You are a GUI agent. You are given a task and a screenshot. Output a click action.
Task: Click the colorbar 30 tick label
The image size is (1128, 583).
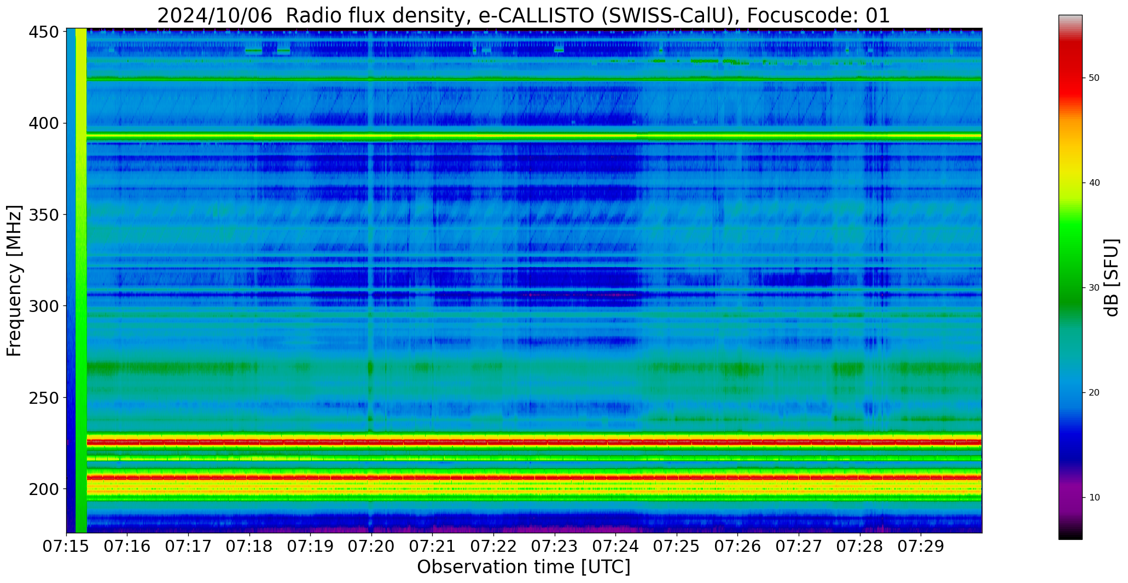[1094, 288]
